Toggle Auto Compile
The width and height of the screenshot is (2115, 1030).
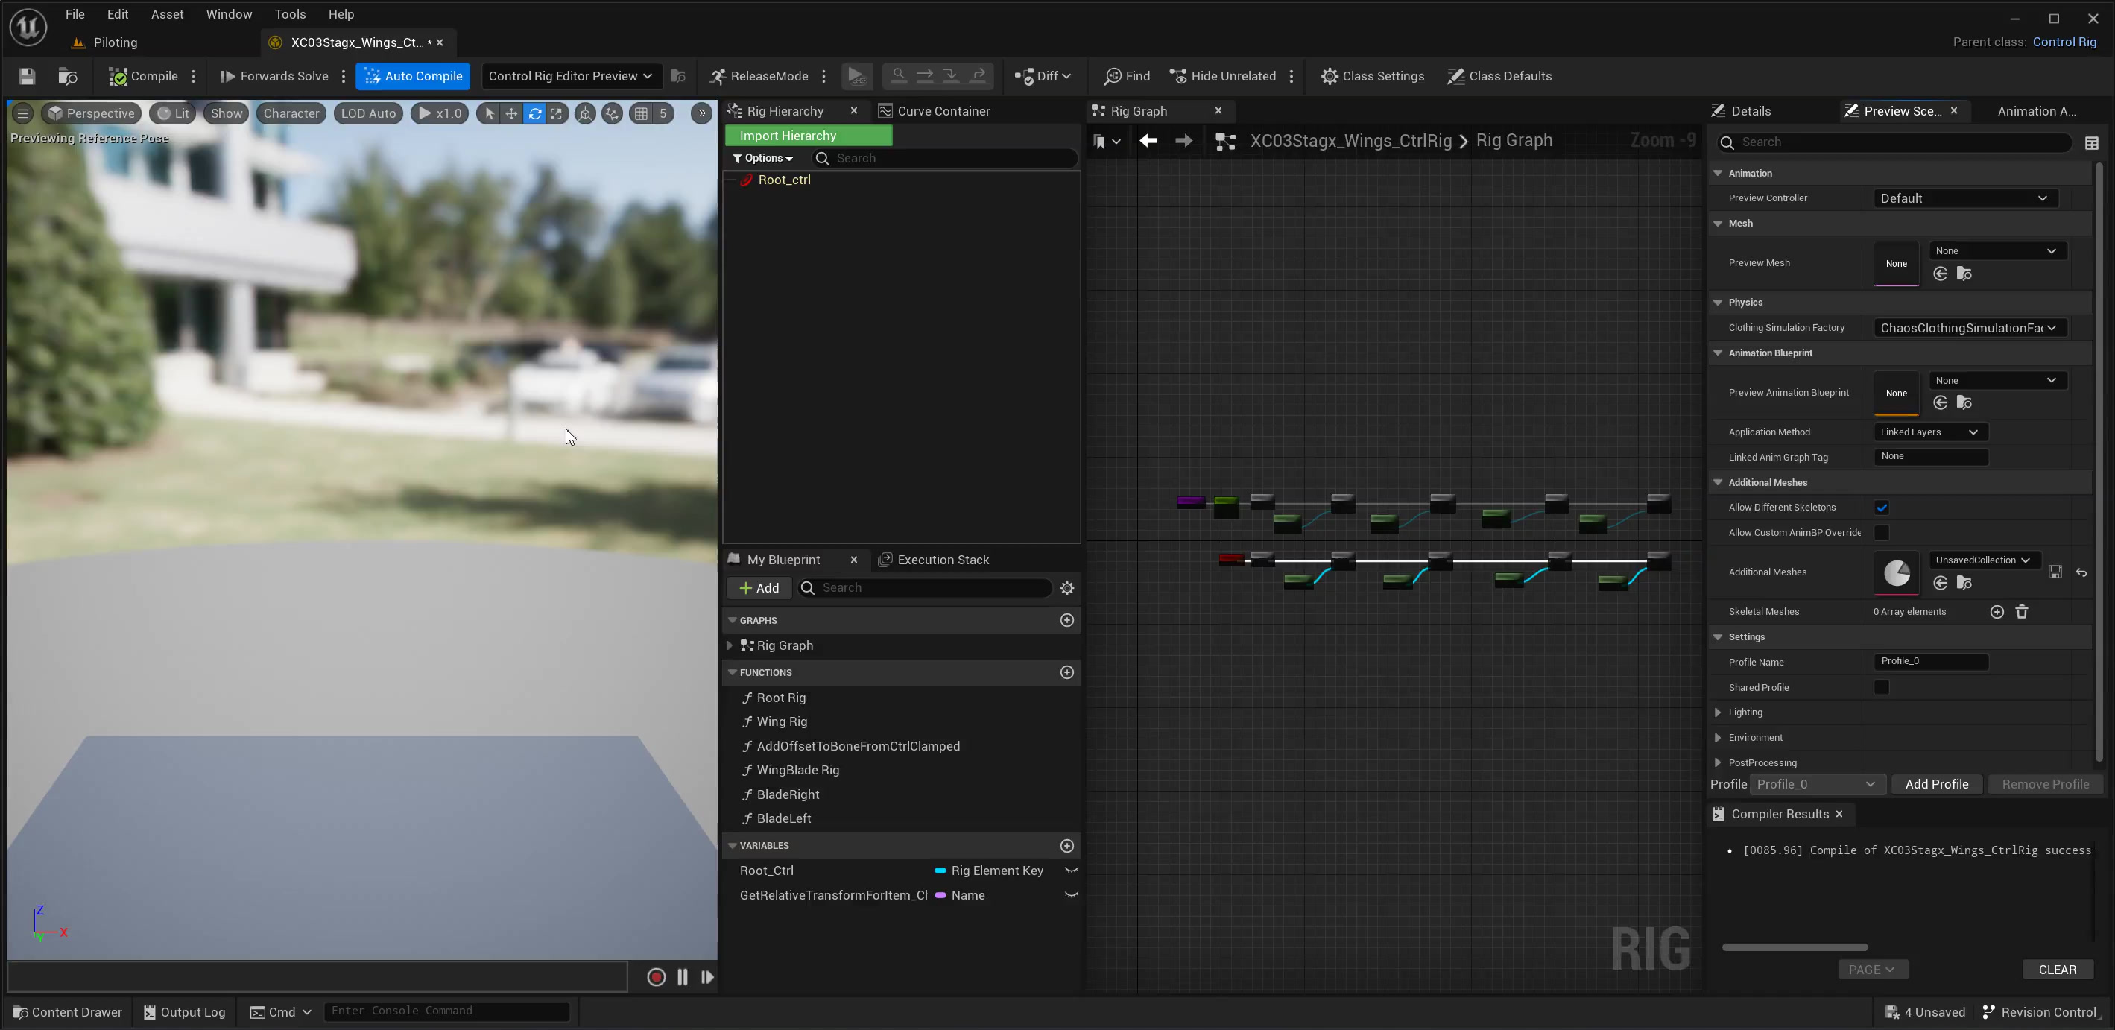pos(413,76)
